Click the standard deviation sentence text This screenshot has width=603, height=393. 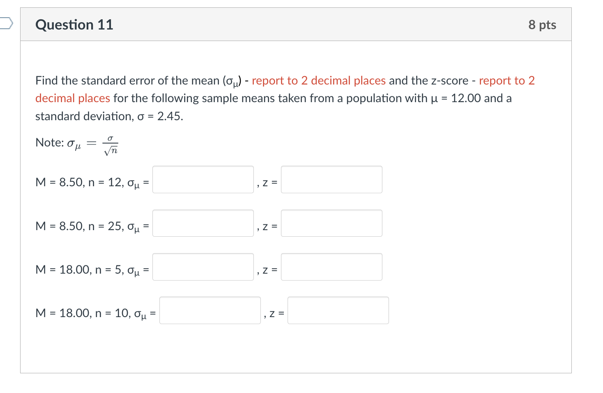tap(109, 116)
